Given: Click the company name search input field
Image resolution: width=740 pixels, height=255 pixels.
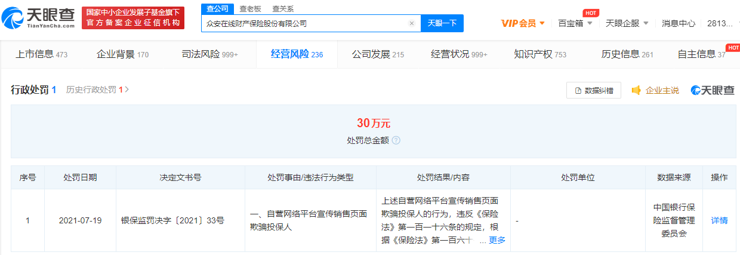Looking at the screenshot, I should click(x=304, y=23).
